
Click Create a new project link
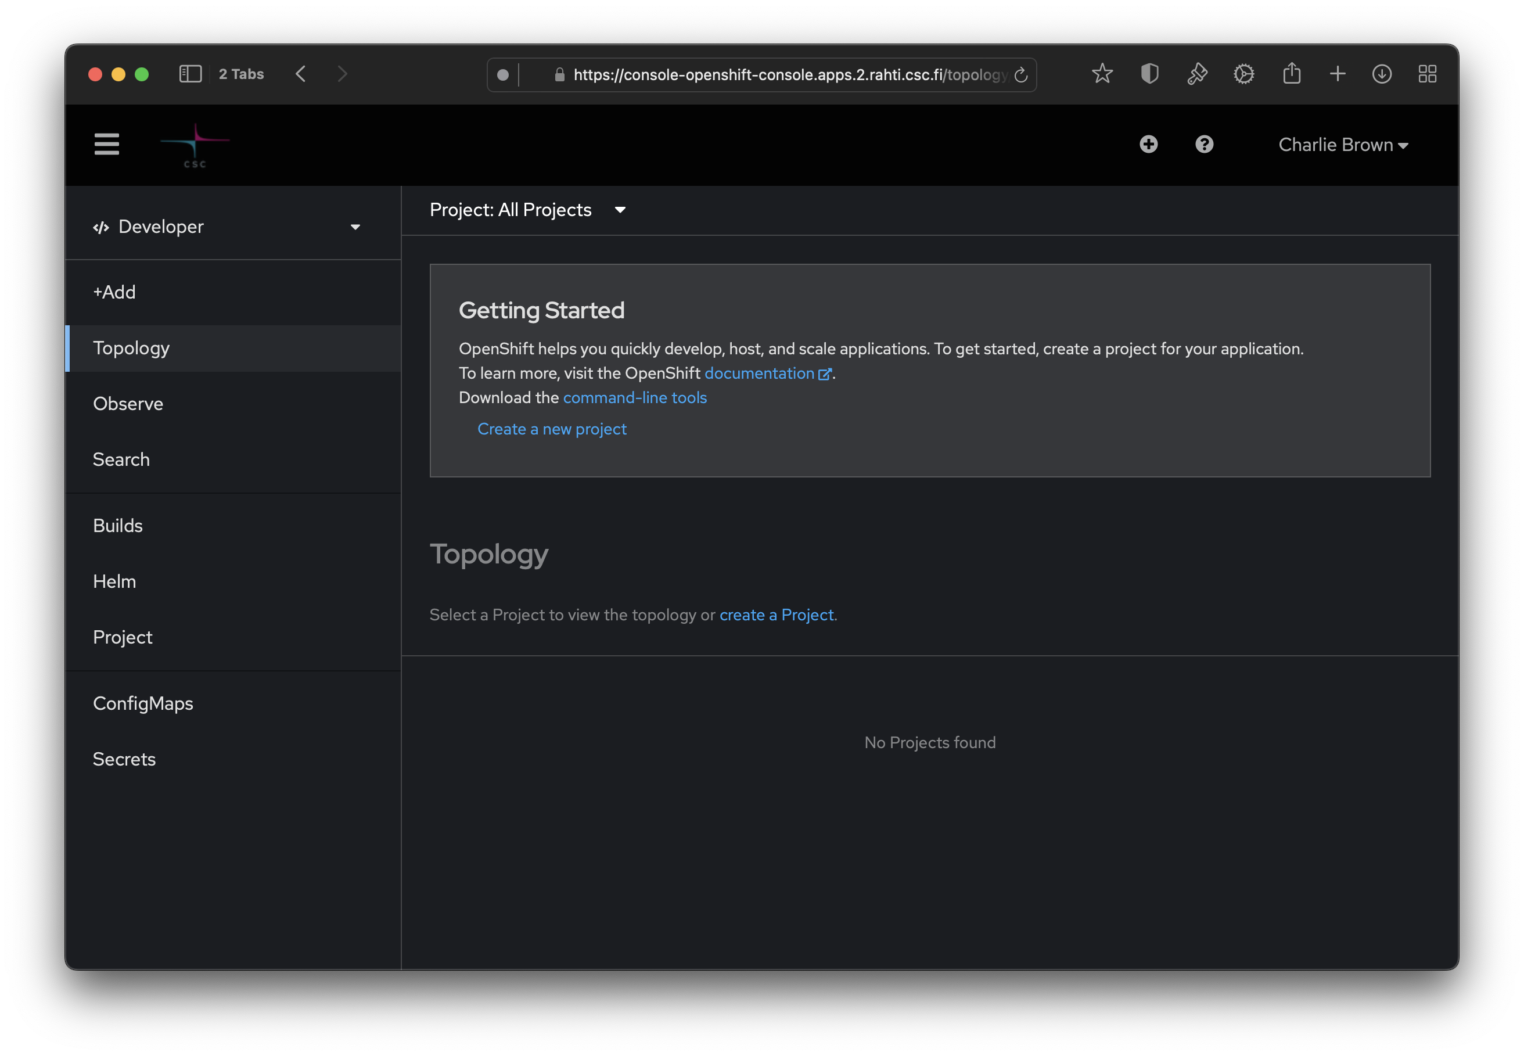[x=552, y=429]
